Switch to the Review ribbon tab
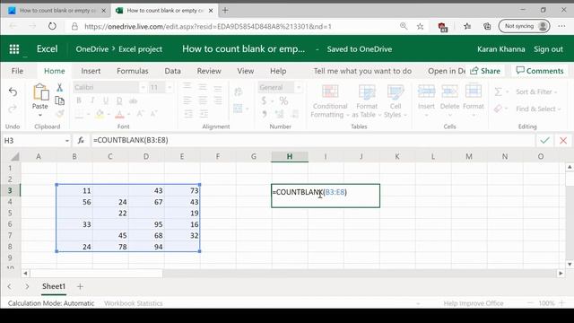574x323 pixels. point(209,71)
